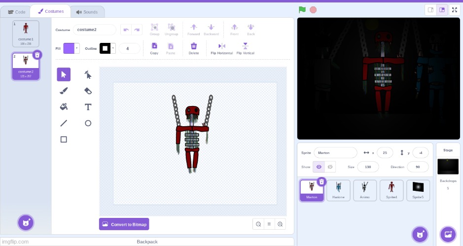Click the sprite name field Marton
The image size is (463, 246).
click(x=335, y=153)
